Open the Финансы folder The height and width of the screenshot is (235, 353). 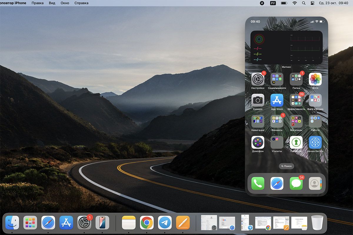[x=277, y=121]
